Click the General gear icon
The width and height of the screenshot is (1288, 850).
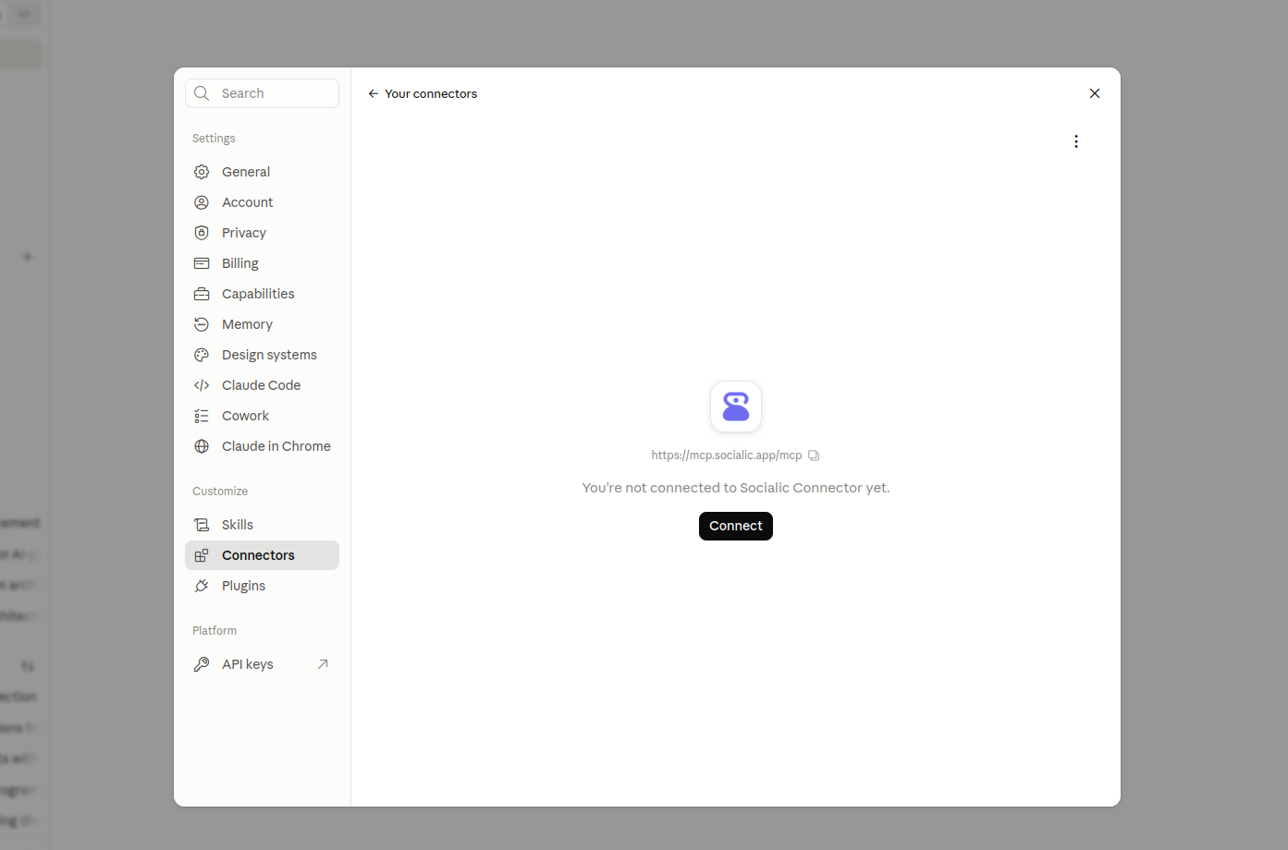tap(202, 172)
